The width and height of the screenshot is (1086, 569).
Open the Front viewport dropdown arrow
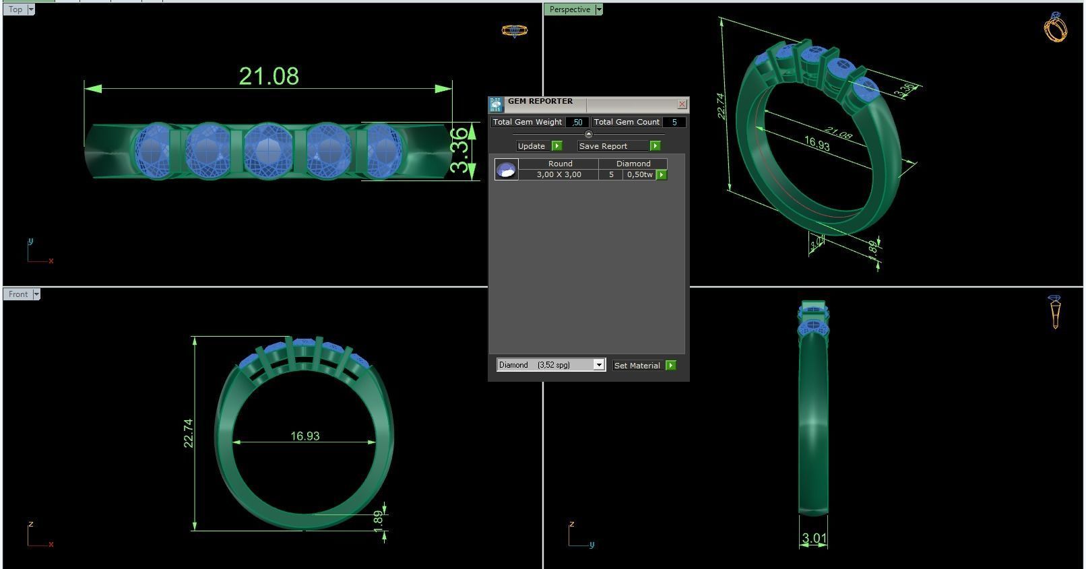point(36,294)
